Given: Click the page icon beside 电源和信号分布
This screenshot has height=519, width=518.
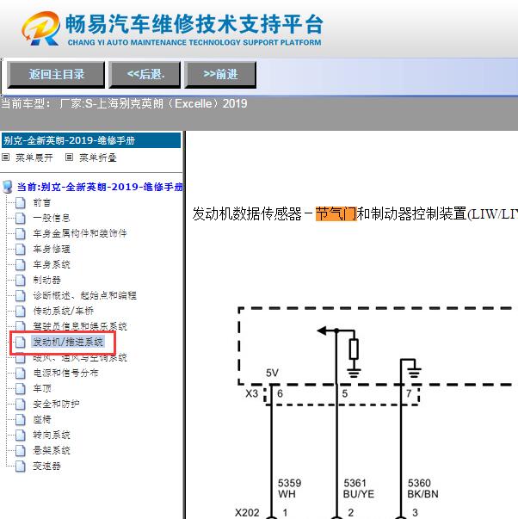Looking at the screenshot, I should [x=20, y=374].
